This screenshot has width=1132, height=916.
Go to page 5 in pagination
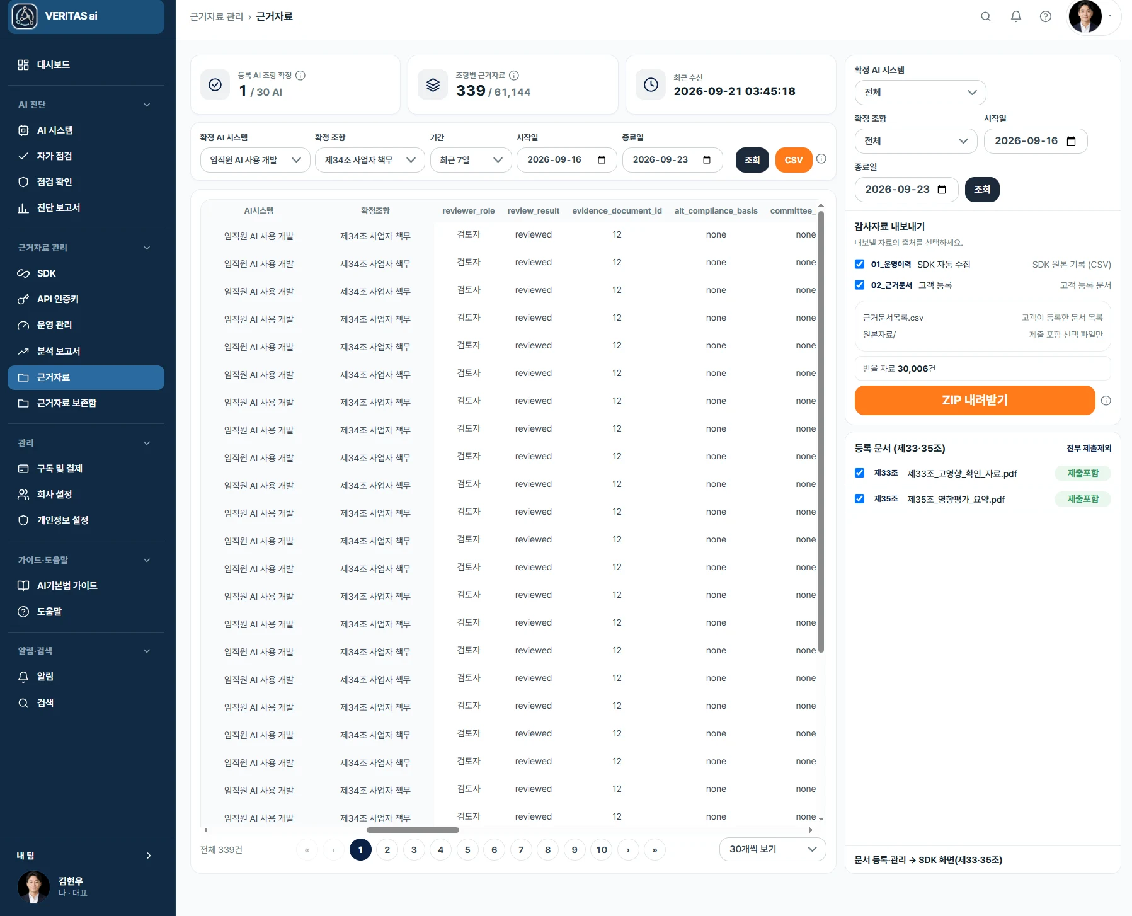click(467, 850)
